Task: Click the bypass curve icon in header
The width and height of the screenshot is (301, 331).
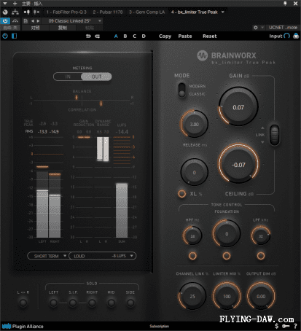Action: pos(15,21)
